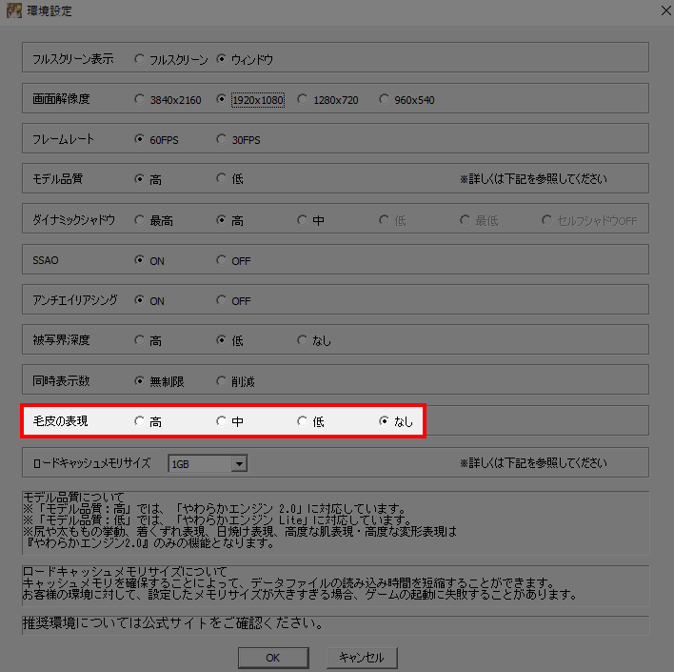Disable アンチエイリアシング with OFF
Screen dimensions: 674x672
click(222, 300)
